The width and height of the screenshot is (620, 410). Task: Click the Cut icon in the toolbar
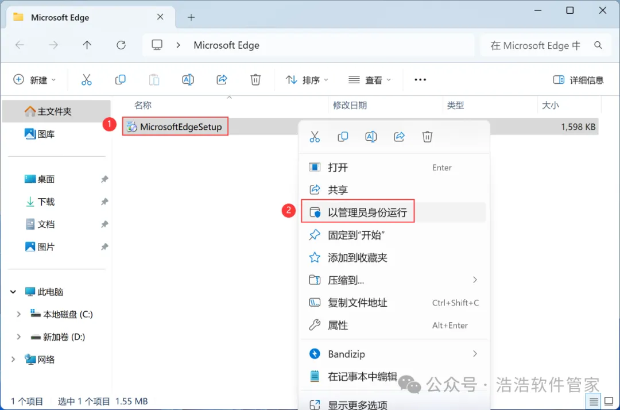point(86,80)
